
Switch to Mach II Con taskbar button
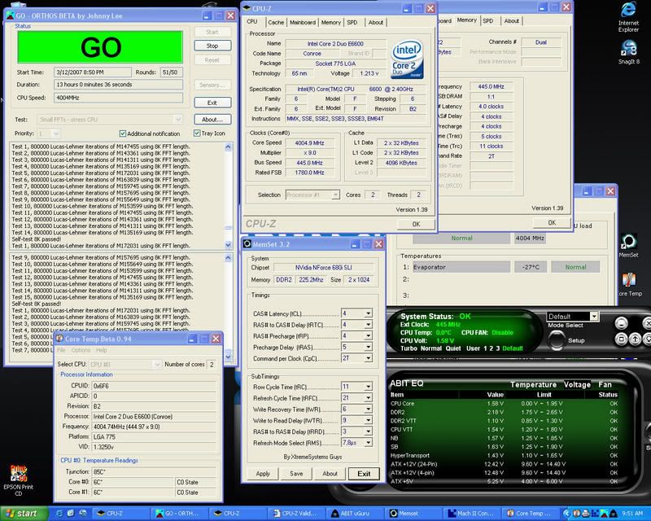coord(471,514)
